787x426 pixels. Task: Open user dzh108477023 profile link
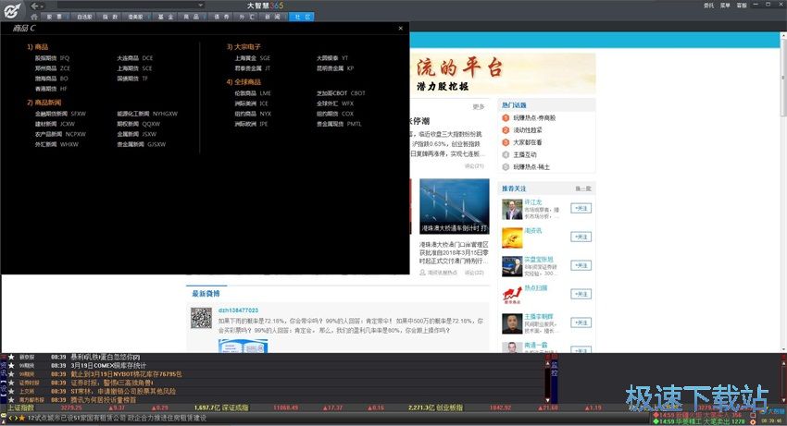click(238, 310)
